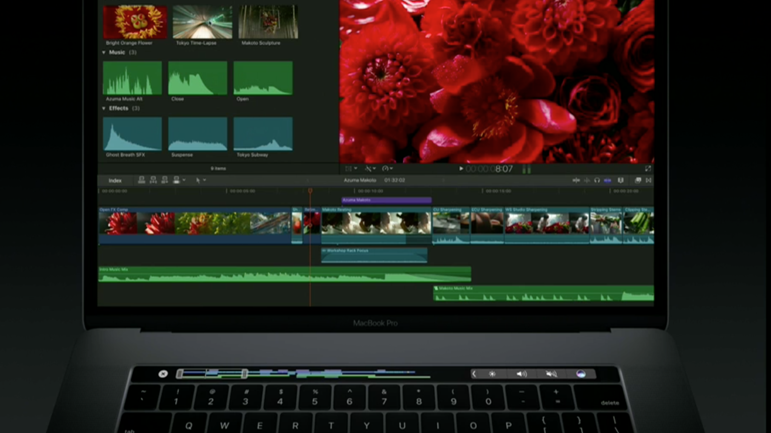Toggle audio skimming in timeline
771x433 pixels.
[587, 181]
